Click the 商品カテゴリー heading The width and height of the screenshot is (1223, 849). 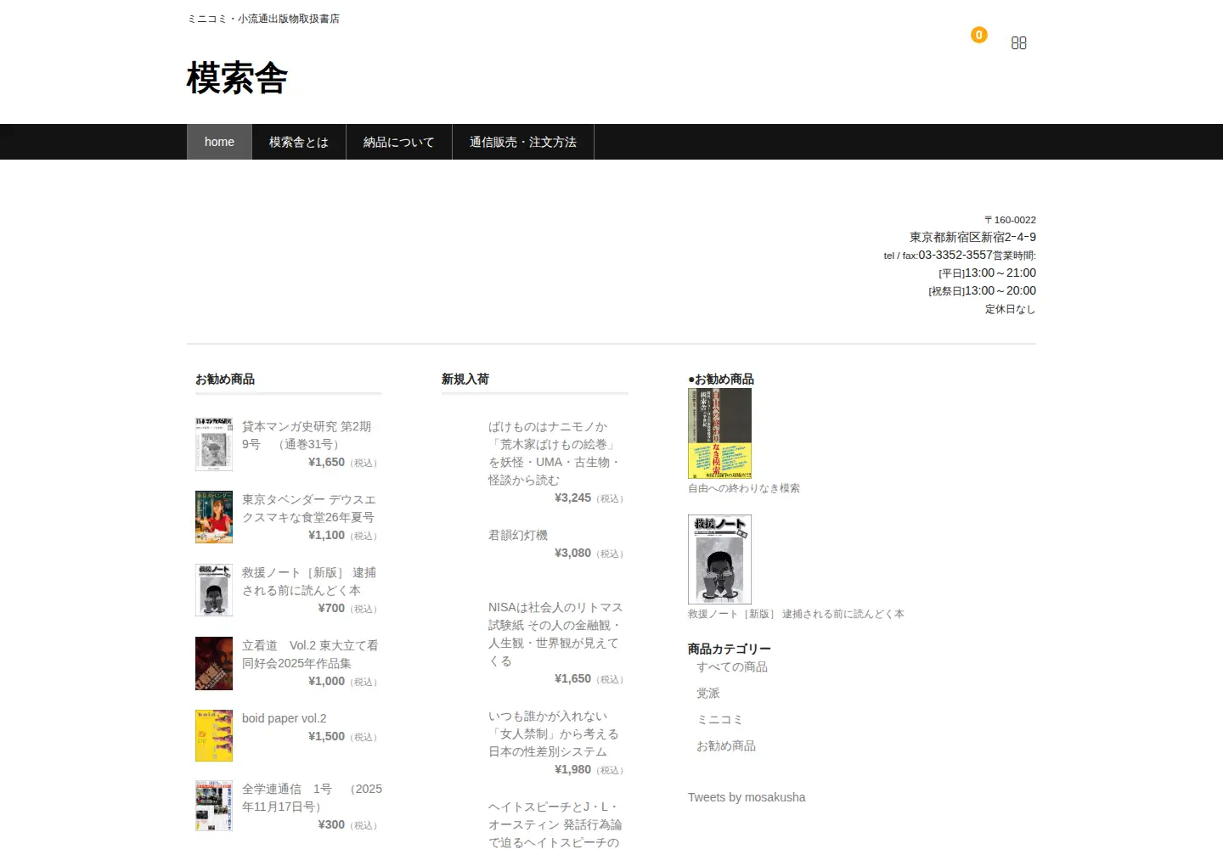point(730,649)
